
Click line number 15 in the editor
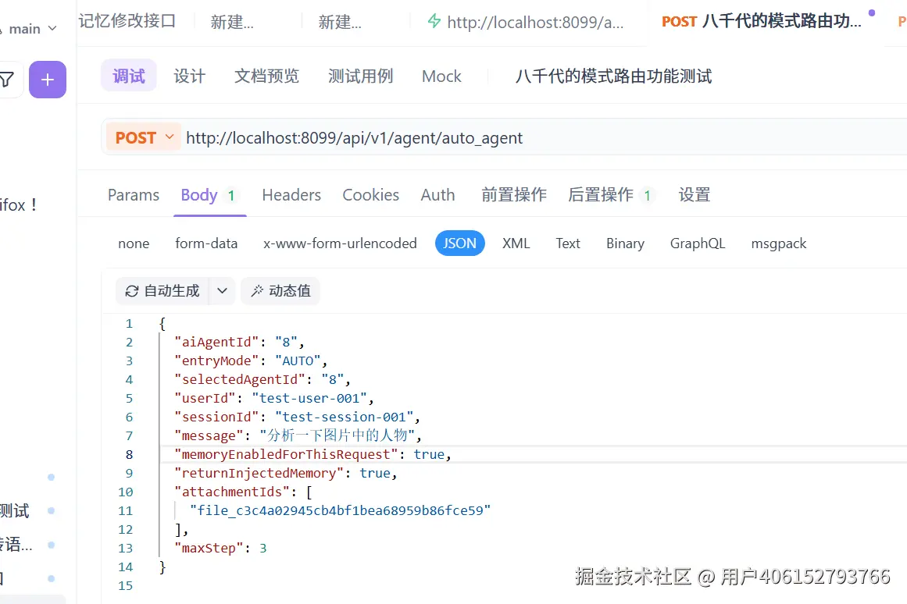pos(126,585)
